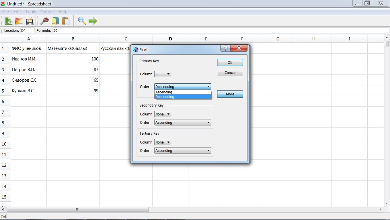The width and height of the screenshot is (390, 220).
Task: Click row header 10
Action: pos(5,144)
